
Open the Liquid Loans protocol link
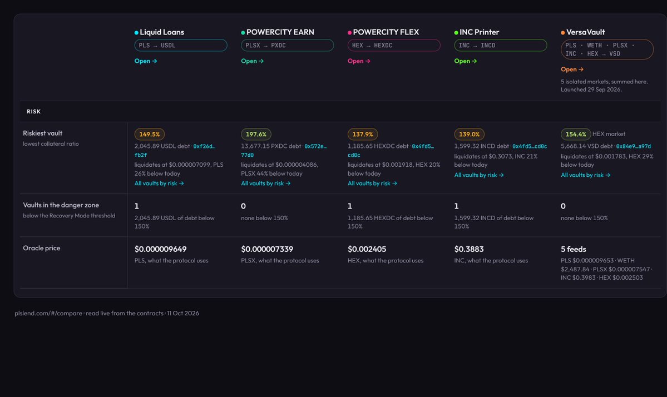[x=146, y=61]
